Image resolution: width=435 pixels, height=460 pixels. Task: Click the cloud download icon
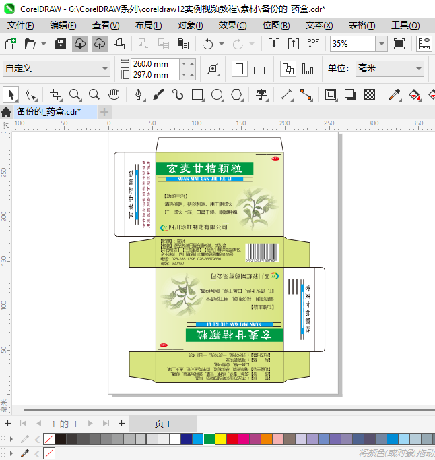coord(80,44)
